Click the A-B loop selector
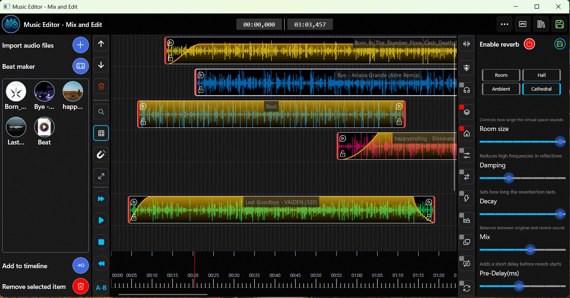 [101, 287]
